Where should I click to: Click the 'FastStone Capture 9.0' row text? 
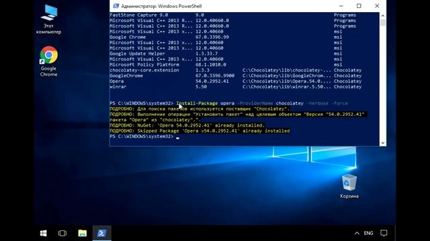[x=139, y=15]
